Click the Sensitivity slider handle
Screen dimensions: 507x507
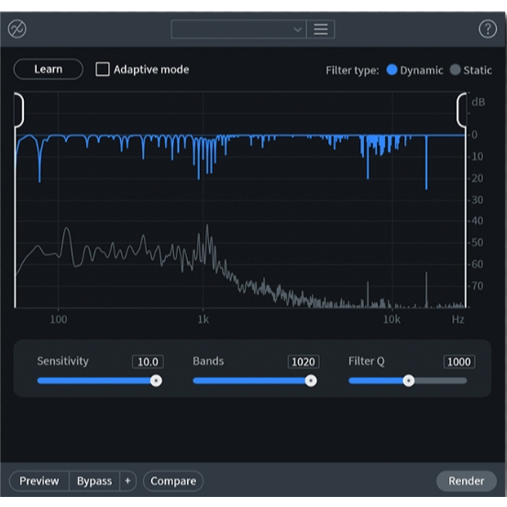click(156, 380)
